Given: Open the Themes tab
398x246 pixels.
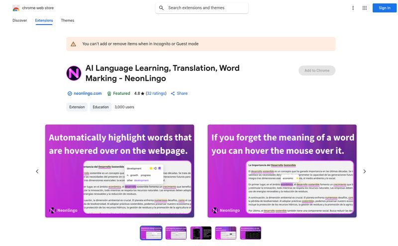Looking at the screenshot, I should click(x=68, y=20).
